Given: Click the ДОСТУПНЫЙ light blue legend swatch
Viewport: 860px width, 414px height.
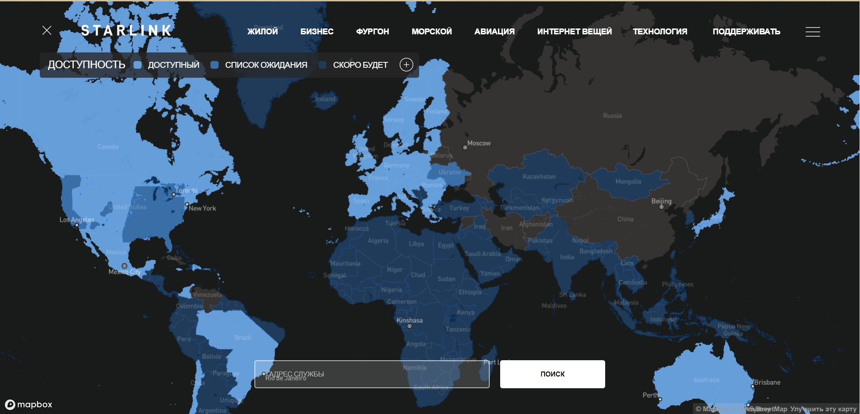Looking at the screenshot, I should pyautogui.click(x=138, y=65).
